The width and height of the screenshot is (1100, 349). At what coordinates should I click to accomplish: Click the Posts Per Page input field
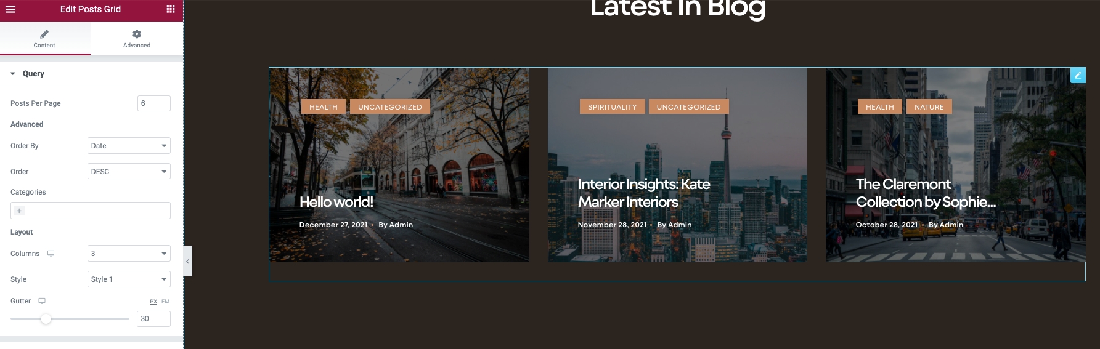(x=153, y=103)
